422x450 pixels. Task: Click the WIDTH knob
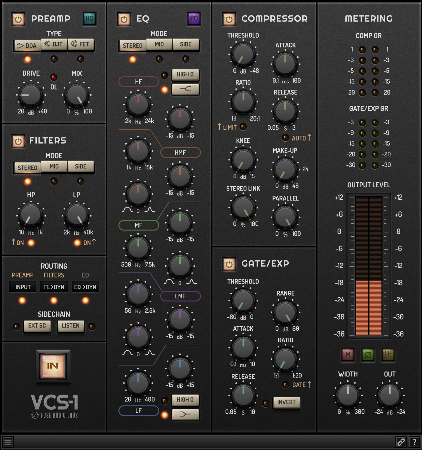coord(348,396)
